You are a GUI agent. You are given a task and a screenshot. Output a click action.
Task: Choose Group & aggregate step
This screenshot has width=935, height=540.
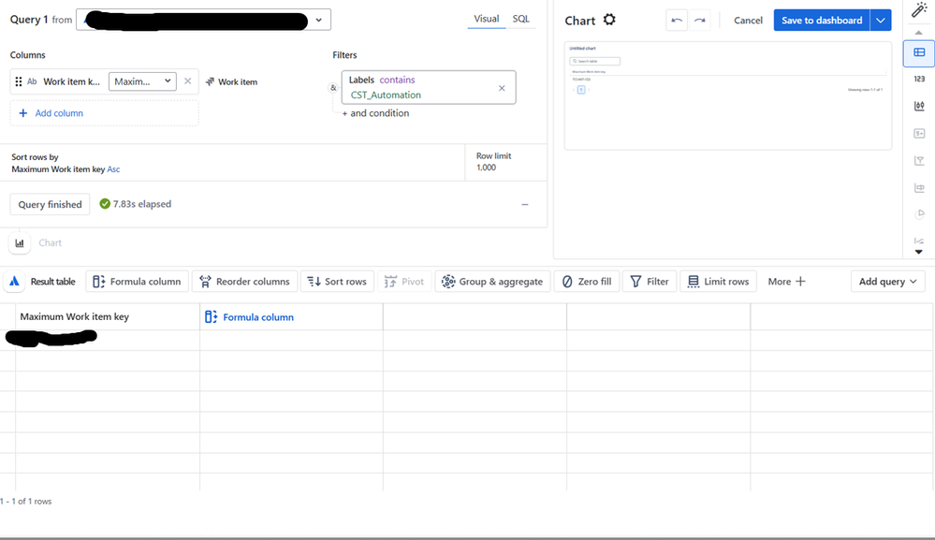[x=492, y=282]
